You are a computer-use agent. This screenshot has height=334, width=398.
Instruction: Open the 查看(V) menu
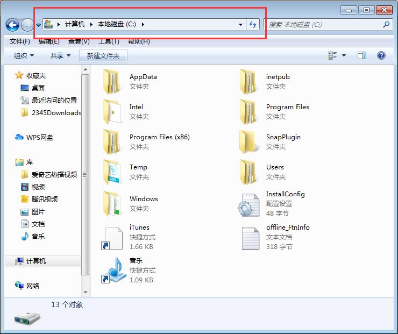pos(79,41)
